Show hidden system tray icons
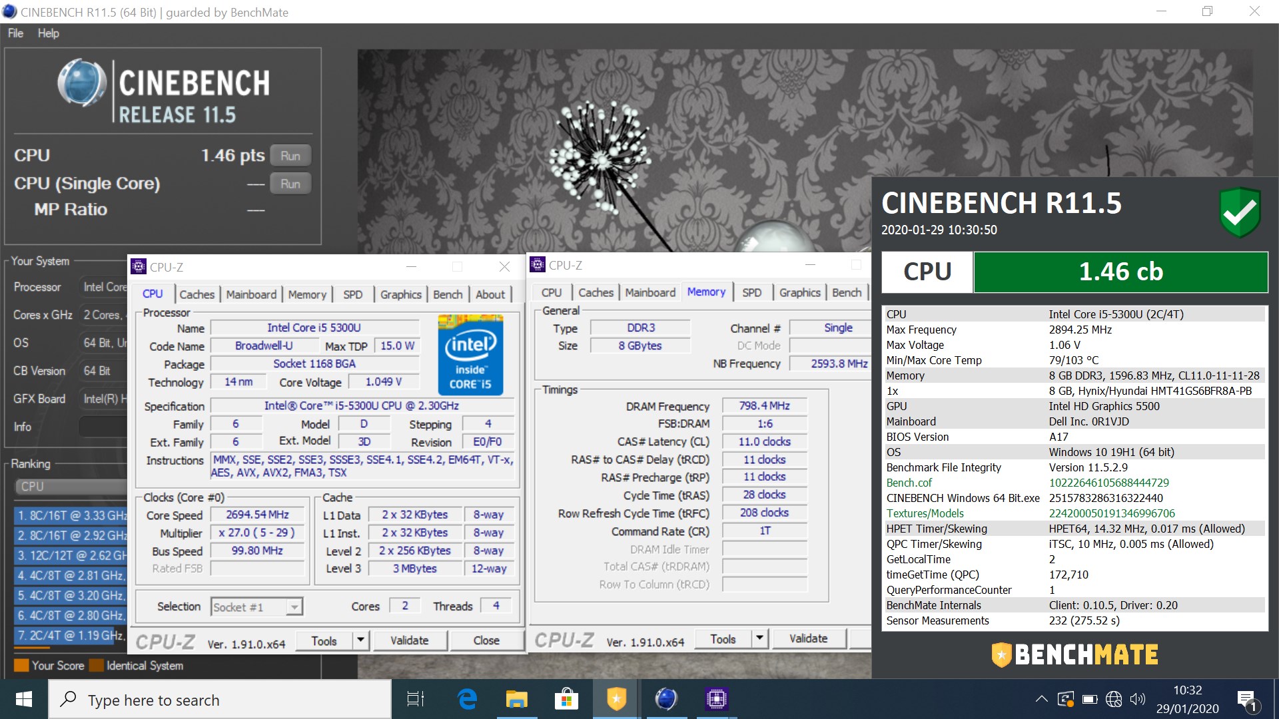 (x=1041, y=699)
